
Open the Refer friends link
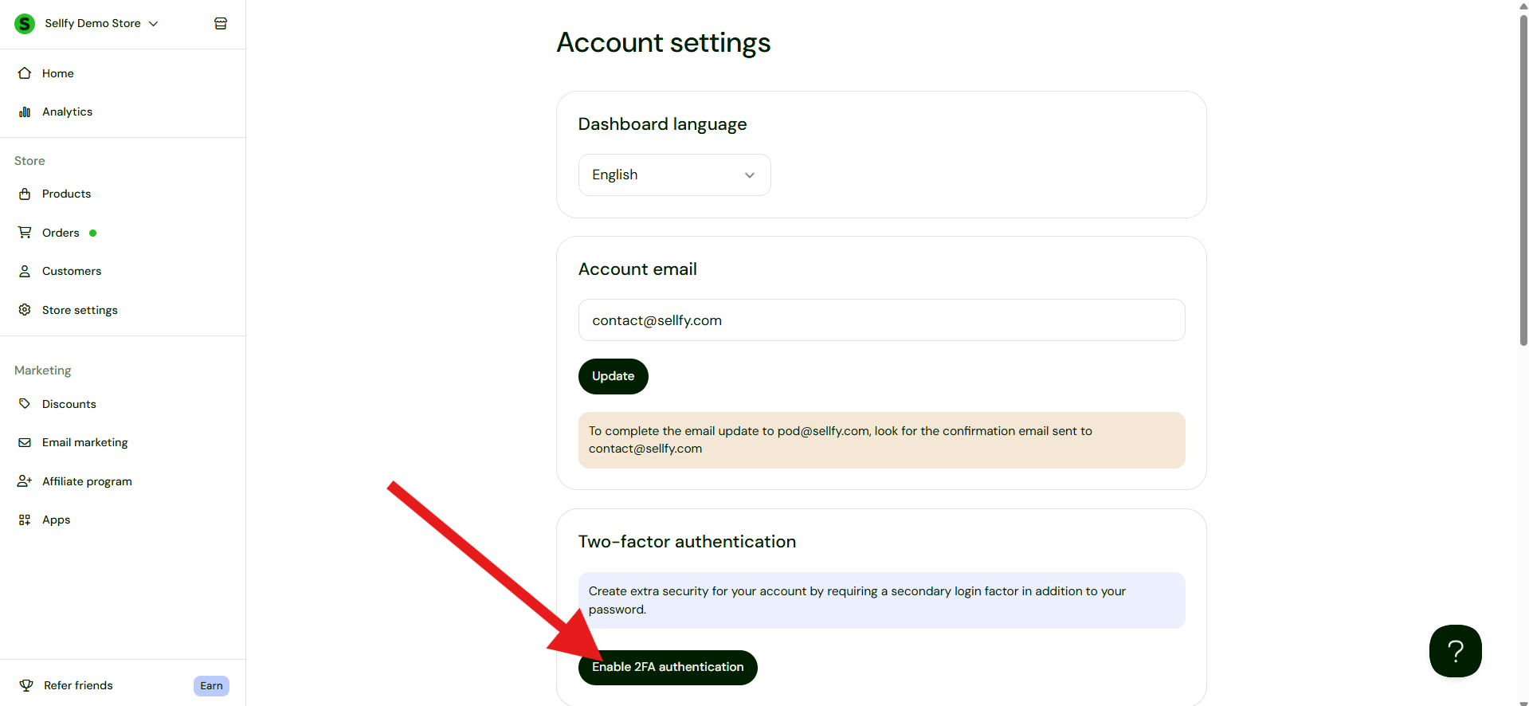(78, 686)
